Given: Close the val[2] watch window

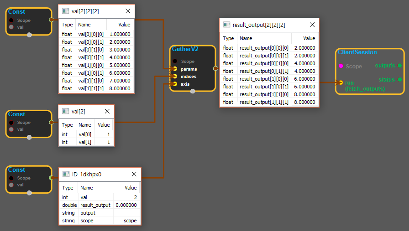Looking at the screenshot, I should (107, 111).
